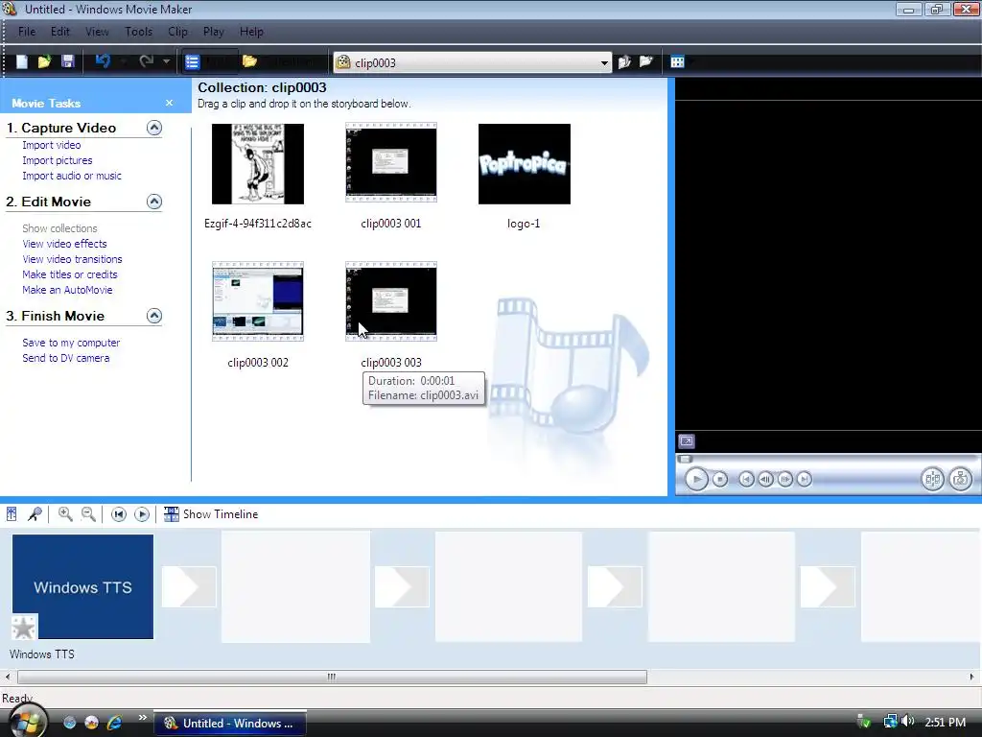The image size is (982, 737).
Task: Click the Split Clip button
Action: 932,480
